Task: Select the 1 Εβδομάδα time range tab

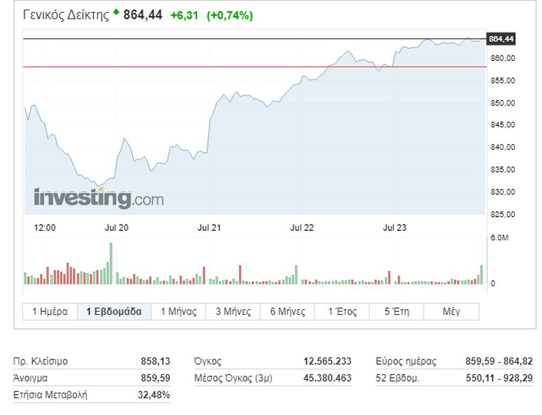Action: click(x=114, y=311)
